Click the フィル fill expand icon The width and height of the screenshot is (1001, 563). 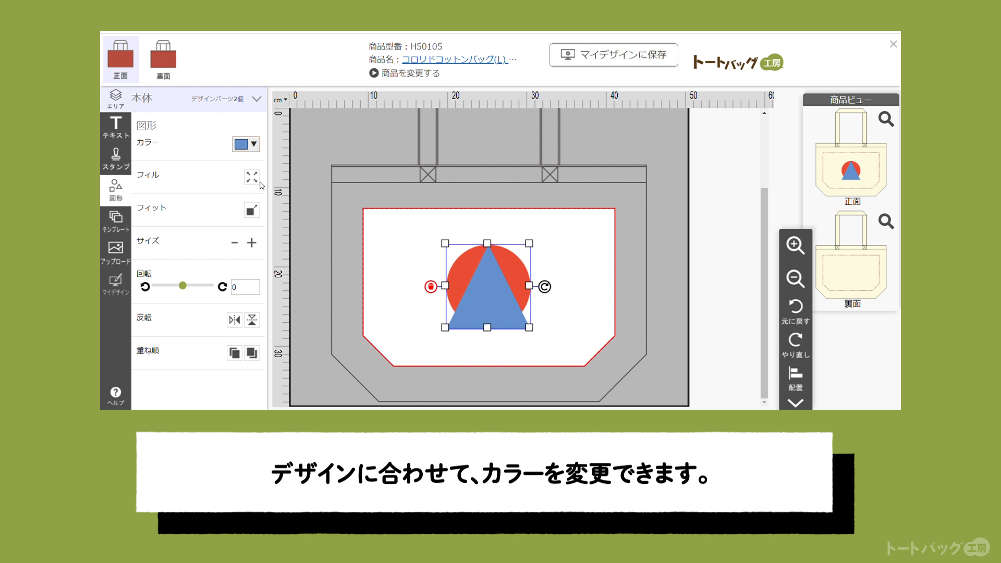click(x=252, y=177)
